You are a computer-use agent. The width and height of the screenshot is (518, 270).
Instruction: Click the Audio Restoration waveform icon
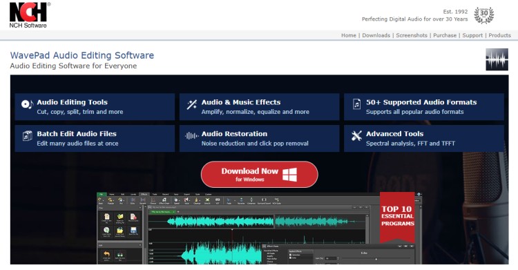(191, 136)
